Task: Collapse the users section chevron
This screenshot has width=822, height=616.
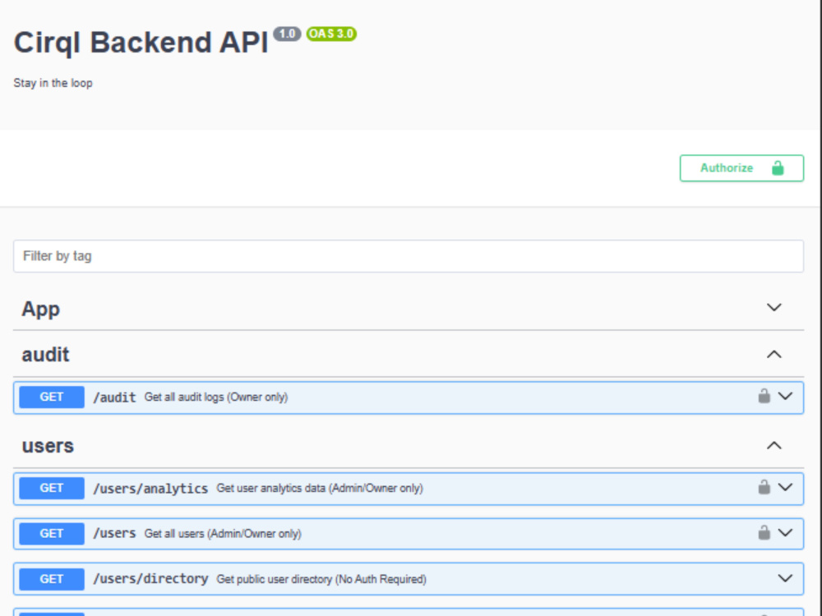Action: tap(774, 446)
